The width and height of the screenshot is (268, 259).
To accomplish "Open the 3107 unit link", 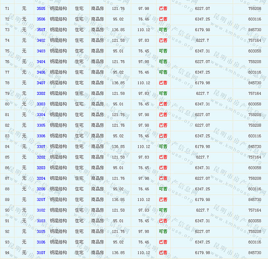I will click(x=41, y=253).
